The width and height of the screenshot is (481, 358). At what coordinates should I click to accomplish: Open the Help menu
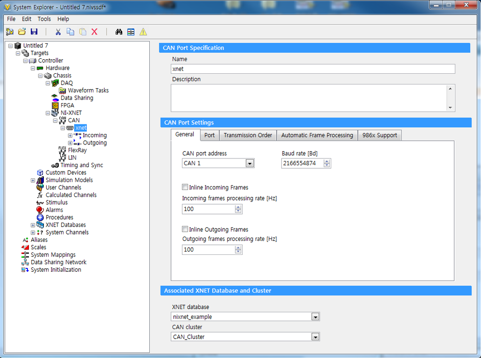[63, 19]
